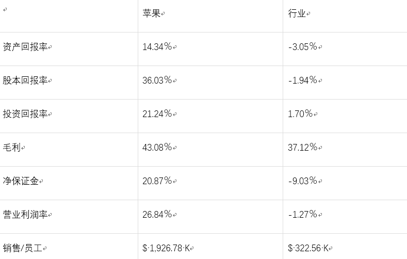407x259 pixels.
Task: Click the 20.87% value cell
Action: click(x=157, y=181)
